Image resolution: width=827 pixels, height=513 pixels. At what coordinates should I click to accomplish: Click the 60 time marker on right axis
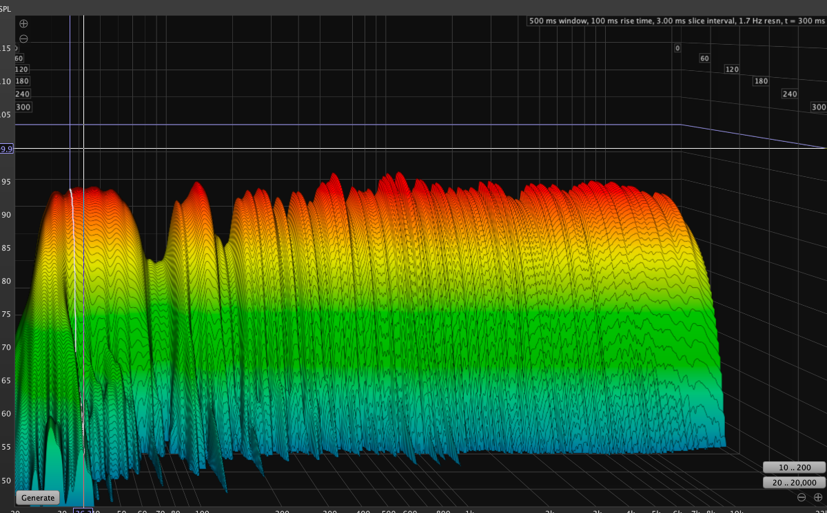coord(704,59)
